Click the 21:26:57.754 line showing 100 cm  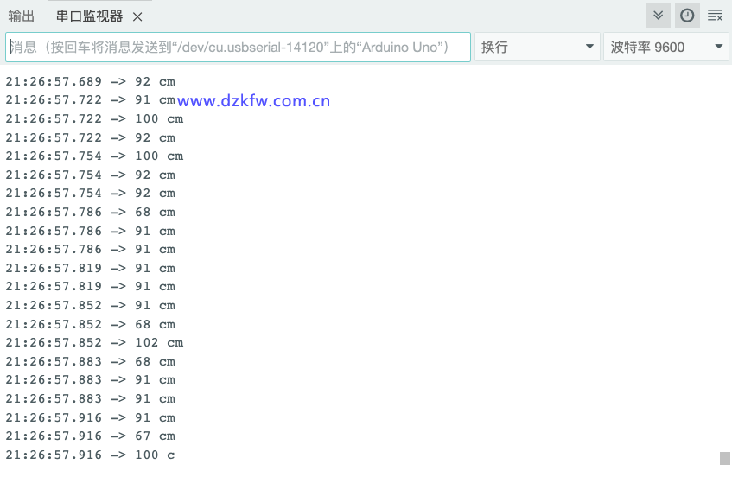coord(94,156)
